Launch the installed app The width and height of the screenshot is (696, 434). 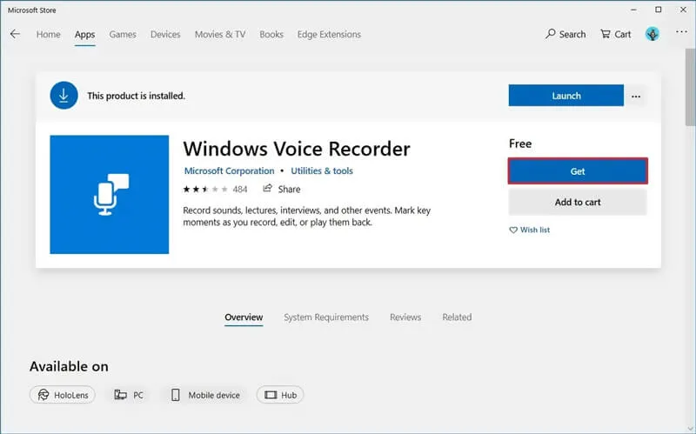[x=565, y=96]
